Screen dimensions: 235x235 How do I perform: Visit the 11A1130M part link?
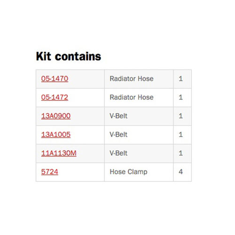tap(59, 153)
